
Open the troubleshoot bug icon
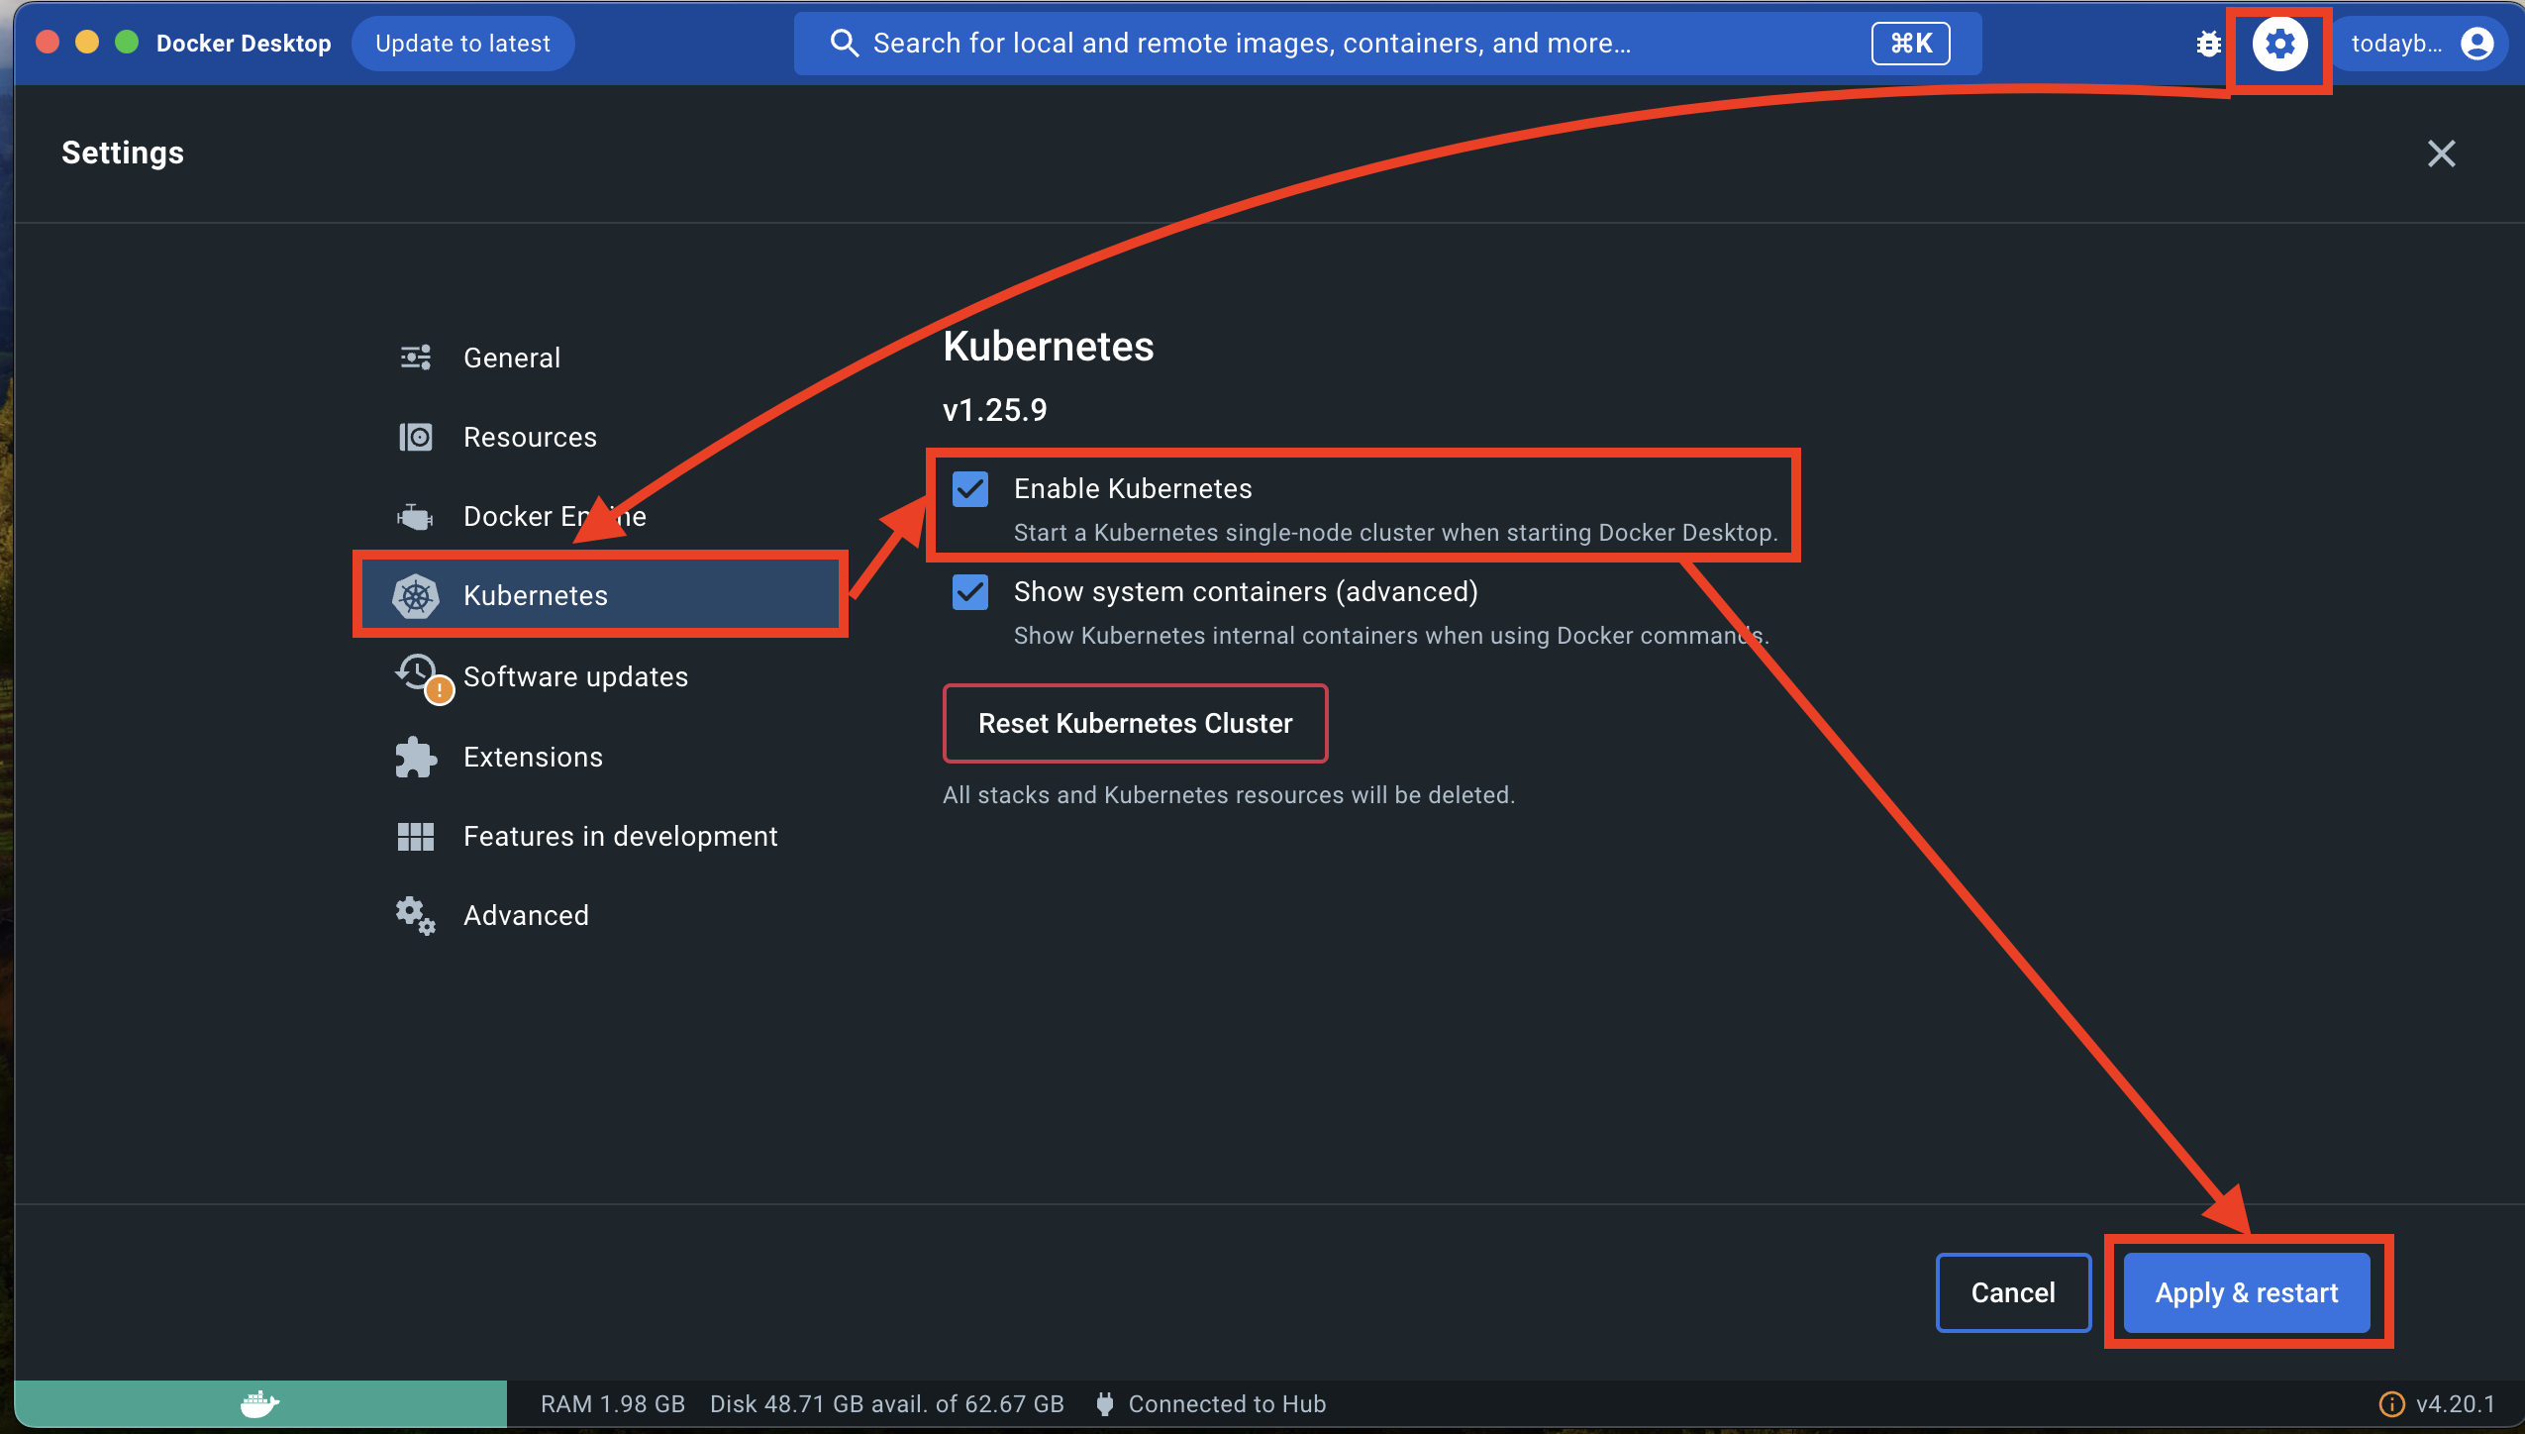click(x=2208, y=44)
